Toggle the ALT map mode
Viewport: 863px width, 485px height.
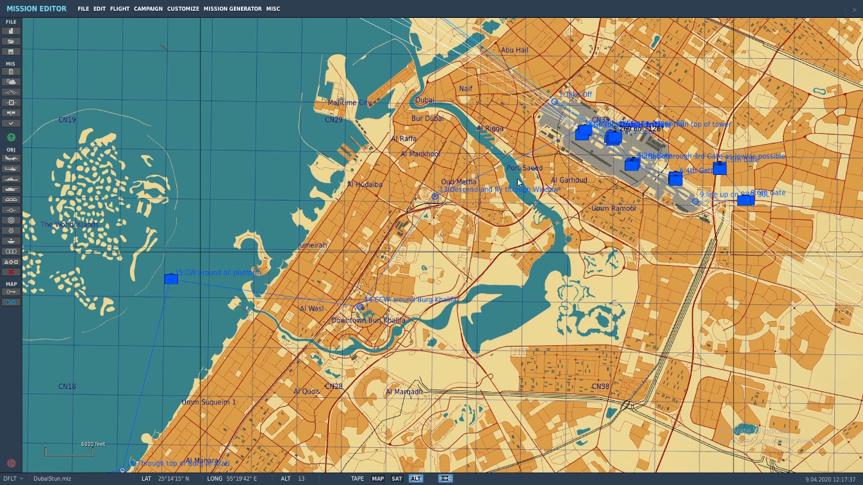pos(416,479)
